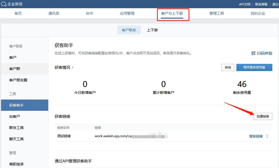The height and width of the screenshot is (168, 279).
Task: Open 我的企业 tab
Action: 258,13
